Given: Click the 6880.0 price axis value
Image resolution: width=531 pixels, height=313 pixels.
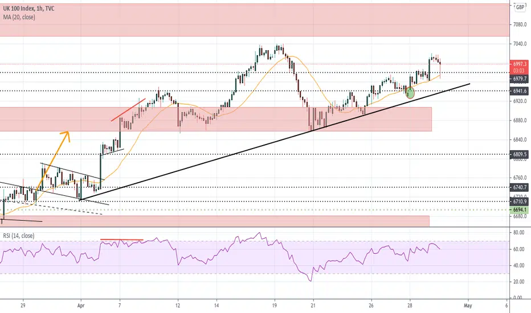Looking at the screenshot, I should click(x=520, y=120).
